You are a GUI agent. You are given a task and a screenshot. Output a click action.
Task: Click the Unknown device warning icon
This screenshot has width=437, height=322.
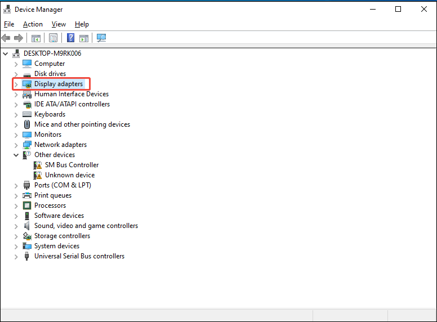pyautogui.click(x=38, y=175)
